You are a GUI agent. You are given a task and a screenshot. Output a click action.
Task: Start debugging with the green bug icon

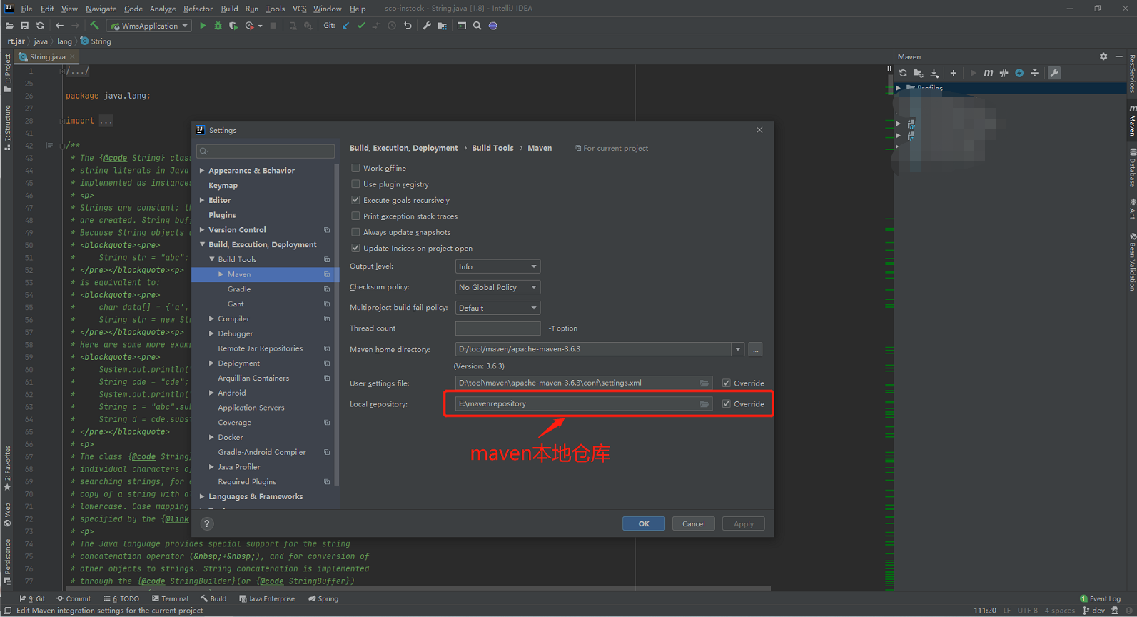(x=218, y=26)
